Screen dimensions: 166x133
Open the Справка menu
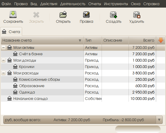pos(151,4)
